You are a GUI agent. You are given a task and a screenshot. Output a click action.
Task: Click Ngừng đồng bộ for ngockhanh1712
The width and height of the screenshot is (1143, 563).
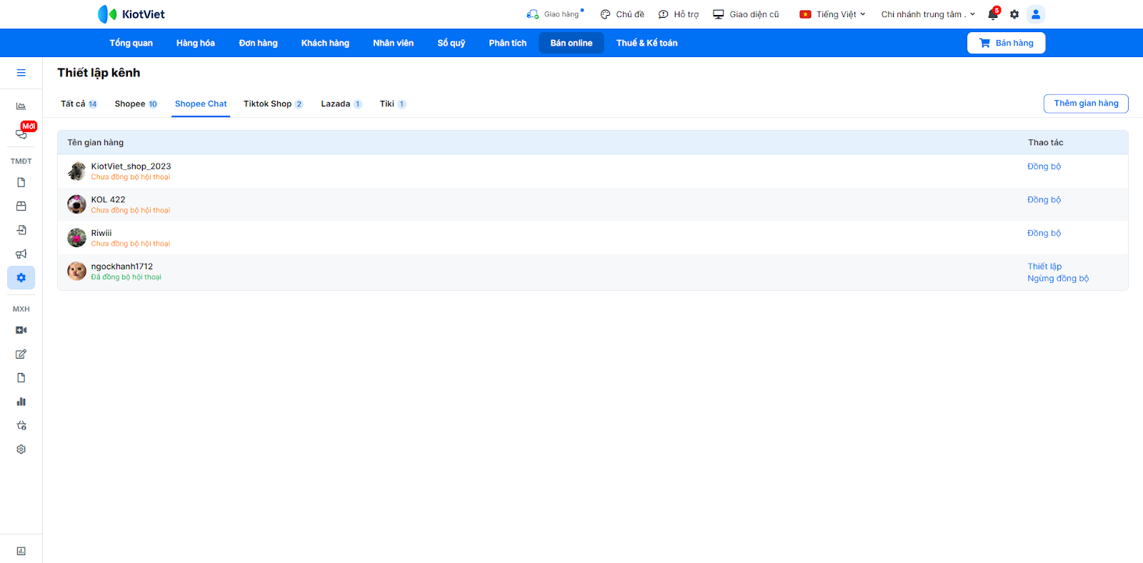pos(1058,279)
